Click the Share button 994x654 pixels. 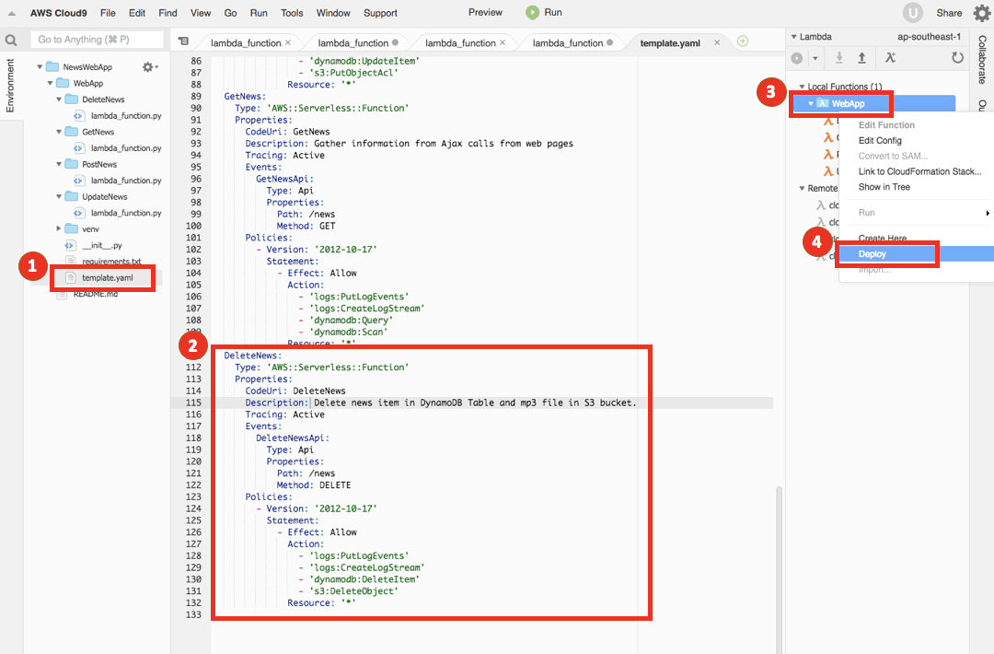coord(949,13)
